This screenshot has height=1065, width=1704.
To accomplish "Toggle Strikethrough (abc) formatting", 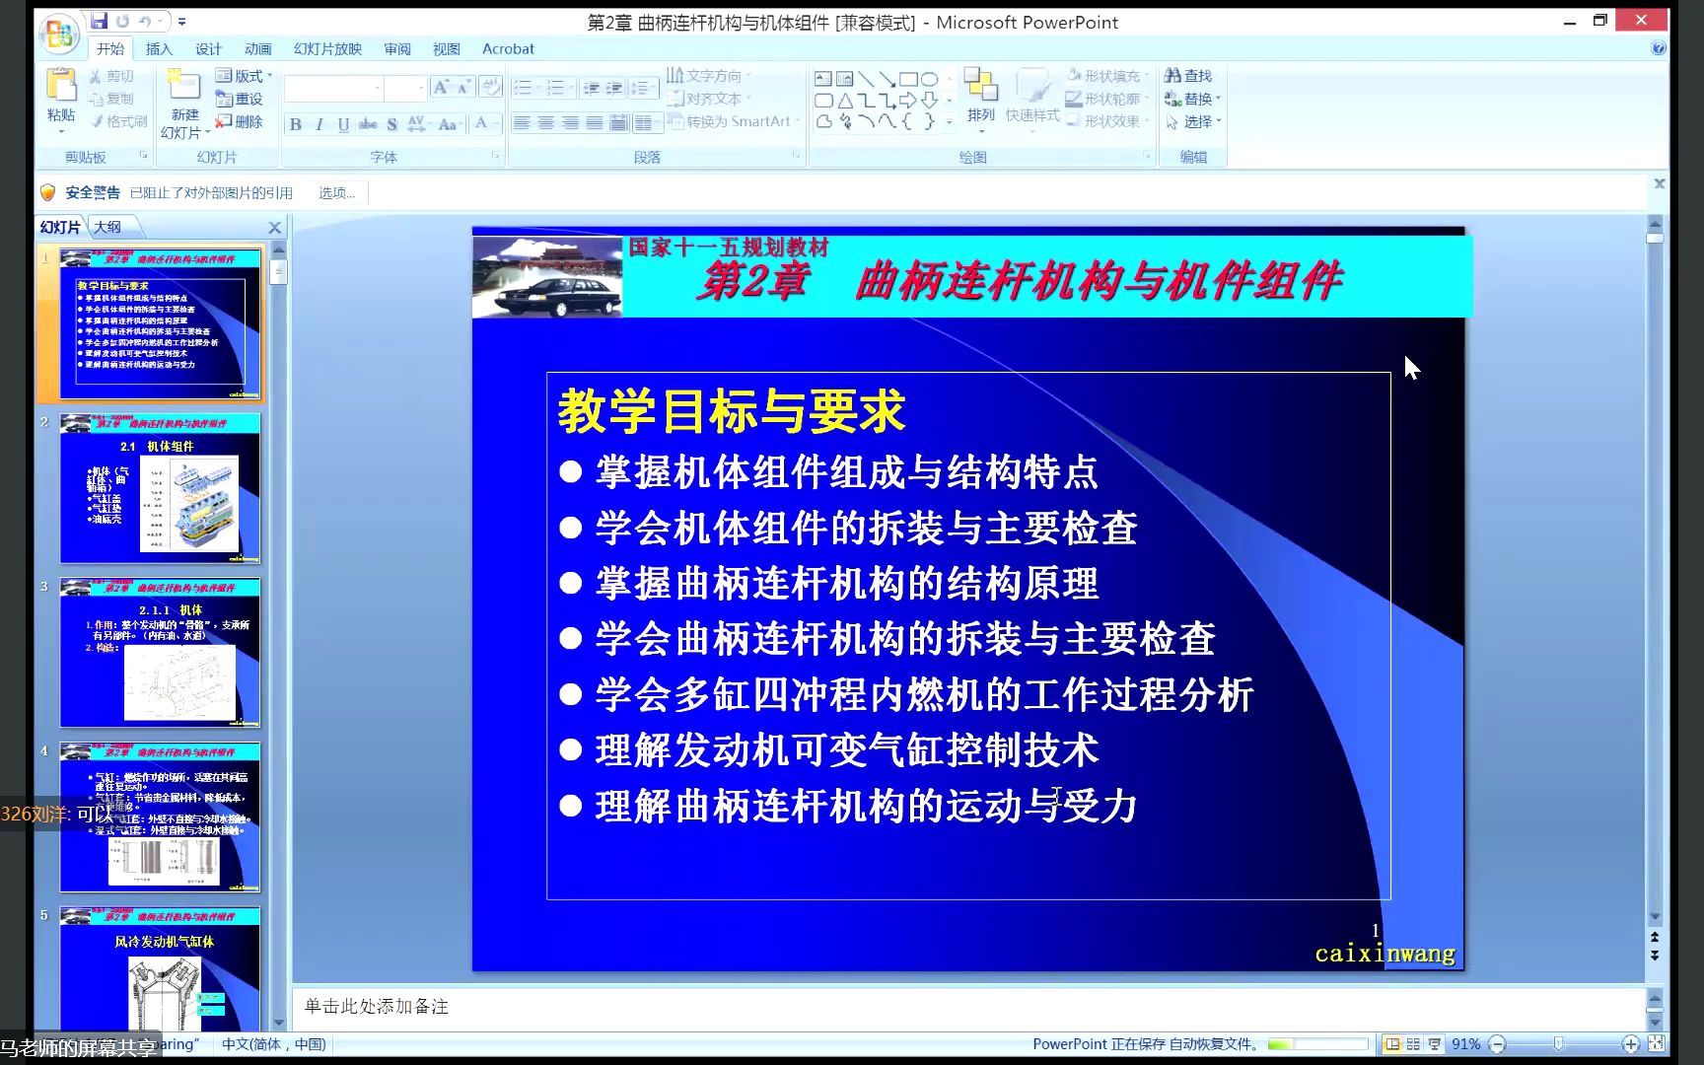I will pos(367,124).
